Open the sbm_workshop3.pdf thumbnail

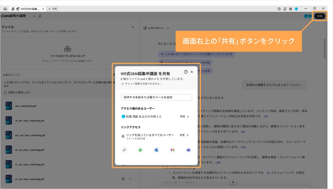point(9,106)
